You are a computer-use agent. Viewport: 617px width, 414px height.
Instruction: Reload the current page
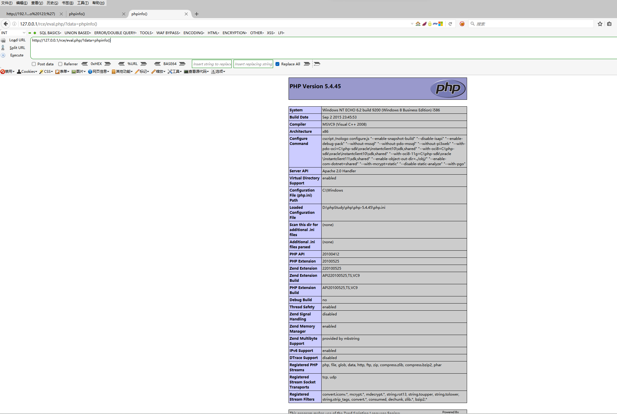tap(450, 24)
